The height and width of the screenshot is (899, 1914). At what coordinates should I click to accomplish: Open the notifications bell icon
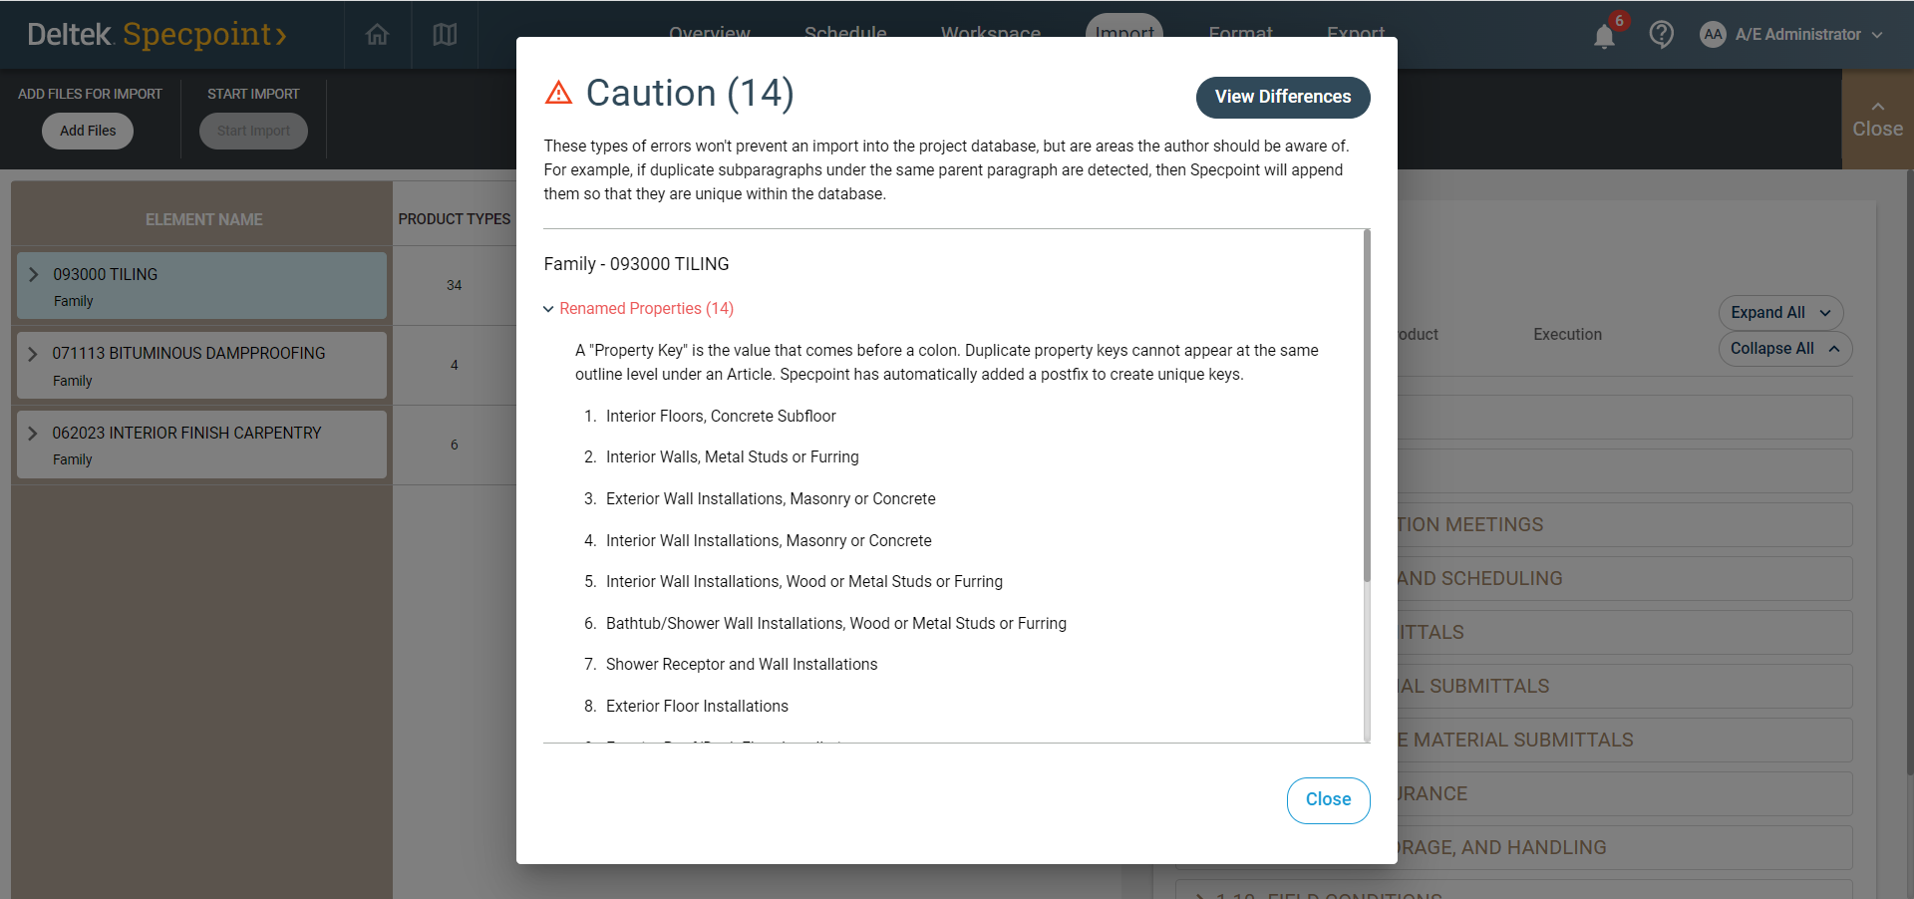click(x=1604, y=37)
